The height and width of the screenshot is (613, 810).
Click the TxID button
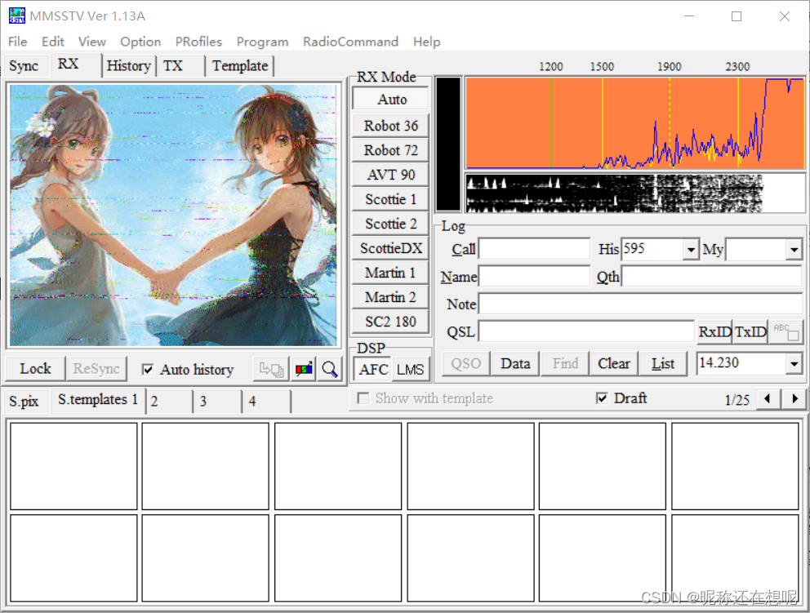pos(750,331)
